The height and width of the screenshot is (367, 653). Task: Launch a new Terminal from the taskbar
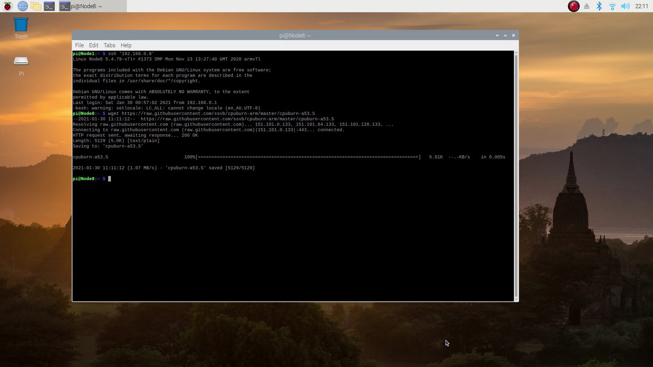[x=50, y=6]
